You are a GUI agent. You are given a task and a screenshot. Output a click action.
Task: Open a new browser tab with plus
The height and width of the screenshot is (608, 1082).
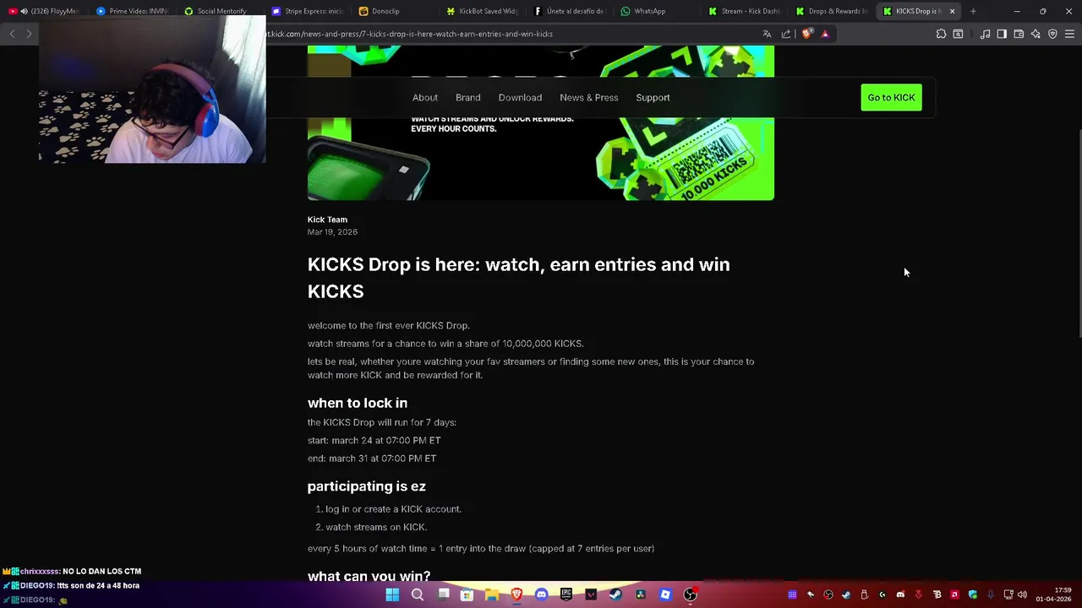973,11
